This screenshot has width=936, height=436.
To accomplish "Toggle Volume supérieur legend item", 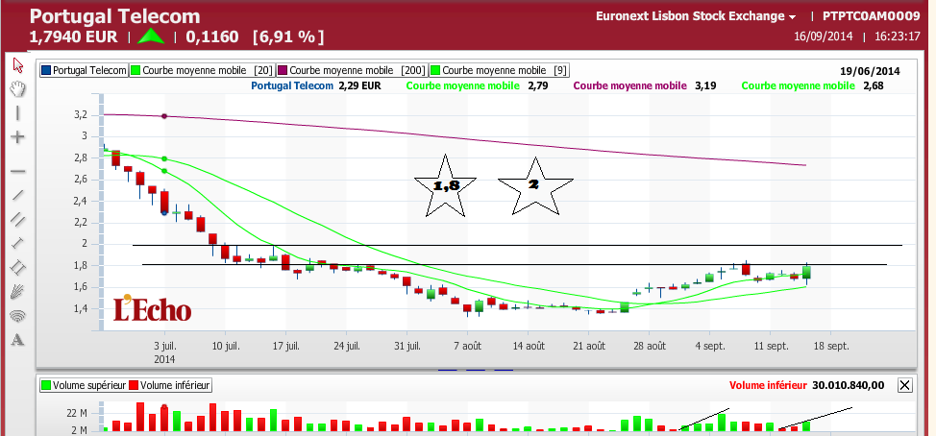I will [83, 385].
